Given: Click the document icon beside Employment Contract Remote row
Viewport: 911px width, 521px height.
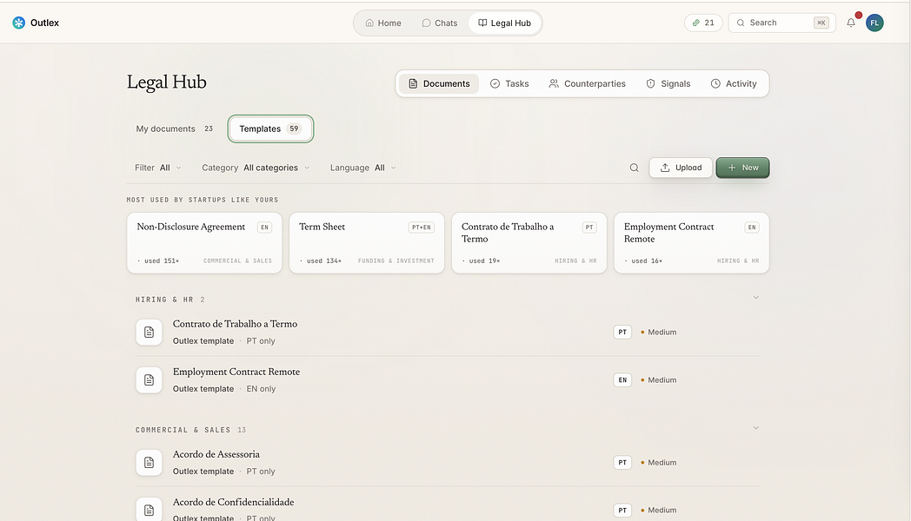Looking at the screenshot, I should [x=150, y=380].
